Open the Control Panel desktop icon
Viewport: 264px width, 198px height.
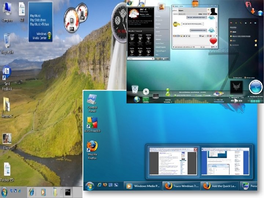(92, 103)
